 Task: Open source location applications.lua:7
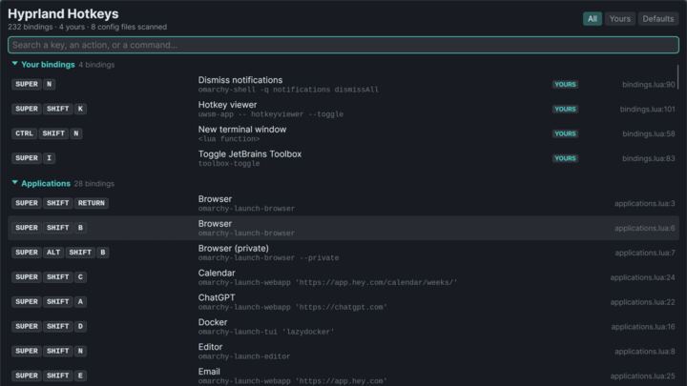point(645,253)
